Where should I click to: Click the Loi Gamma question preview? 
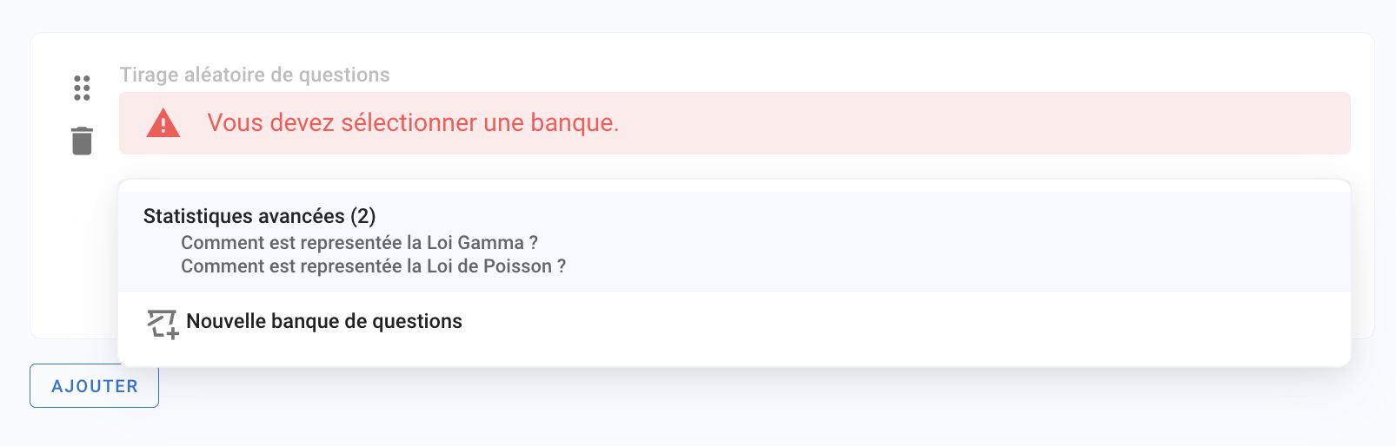click(359, 243)
